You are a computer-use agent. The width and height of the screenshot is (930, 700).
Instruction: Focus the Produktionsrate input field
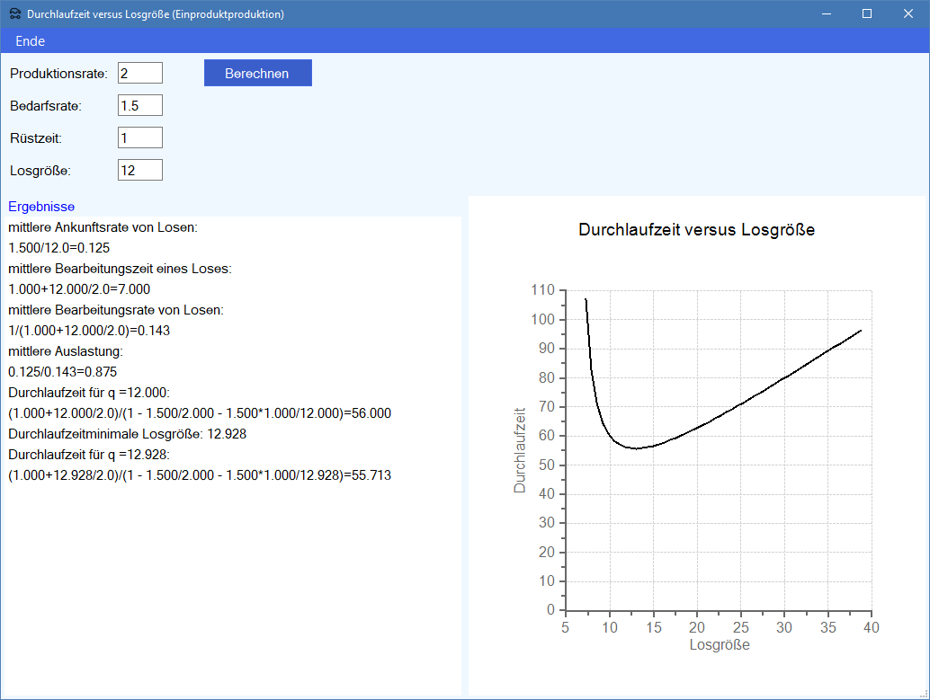[139, 73]
